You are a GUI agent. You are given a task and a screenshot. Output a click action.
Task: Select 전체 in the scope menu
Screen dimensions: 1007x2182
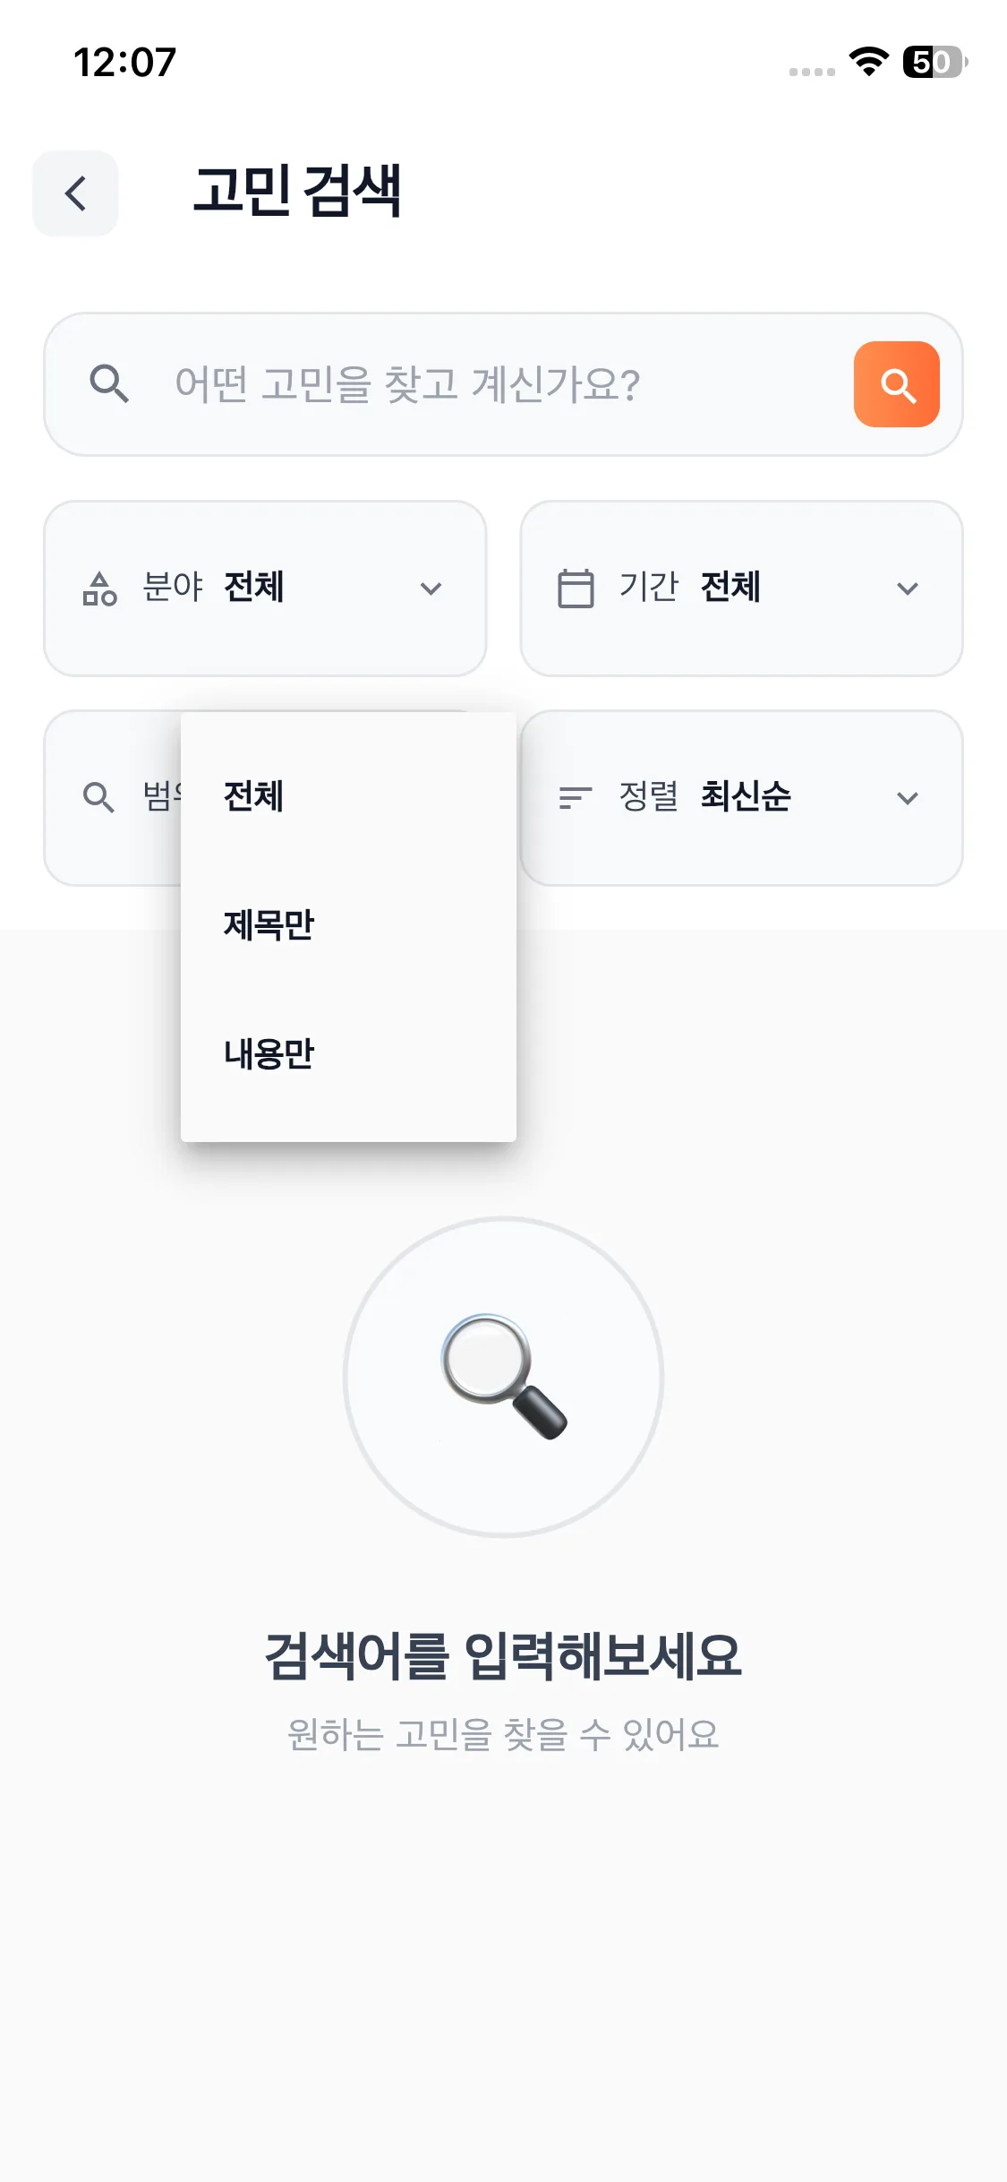[x=254, y=796]
